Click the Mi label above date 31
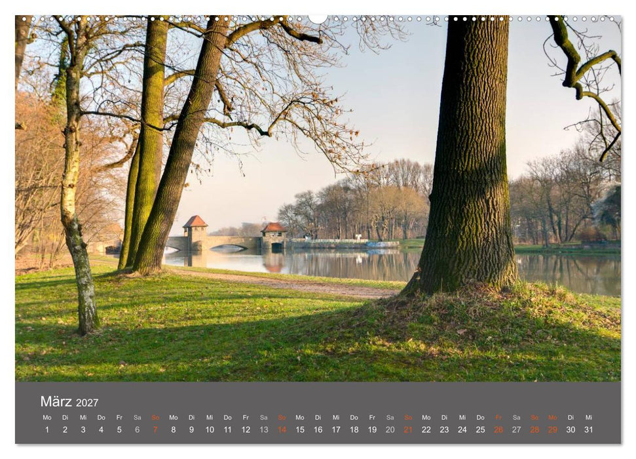Viewport: 636px width, 459px height. [589, 417]
